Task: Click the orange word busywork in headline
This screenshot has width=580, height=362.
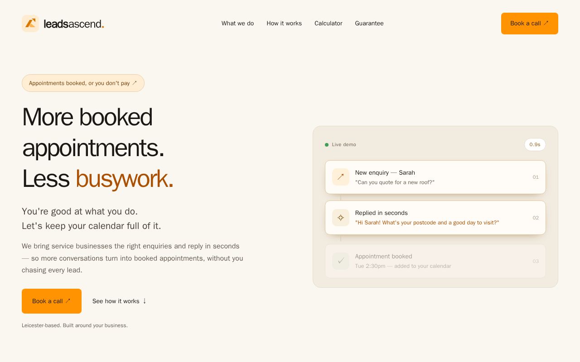Action: click(124, 179)
